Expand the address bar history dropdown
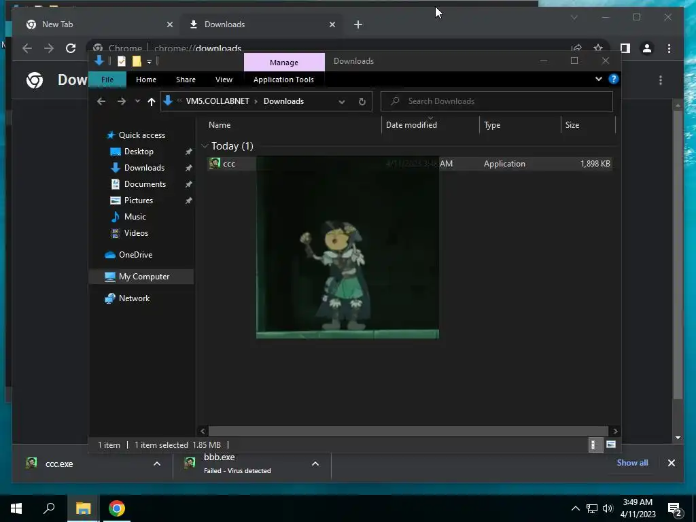Image resolution: width=696 pixels, height=522 pixels. [342, 102]
